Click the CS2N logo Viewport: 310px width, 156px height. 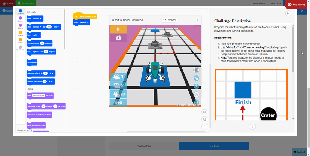click(x=8, y=3)
